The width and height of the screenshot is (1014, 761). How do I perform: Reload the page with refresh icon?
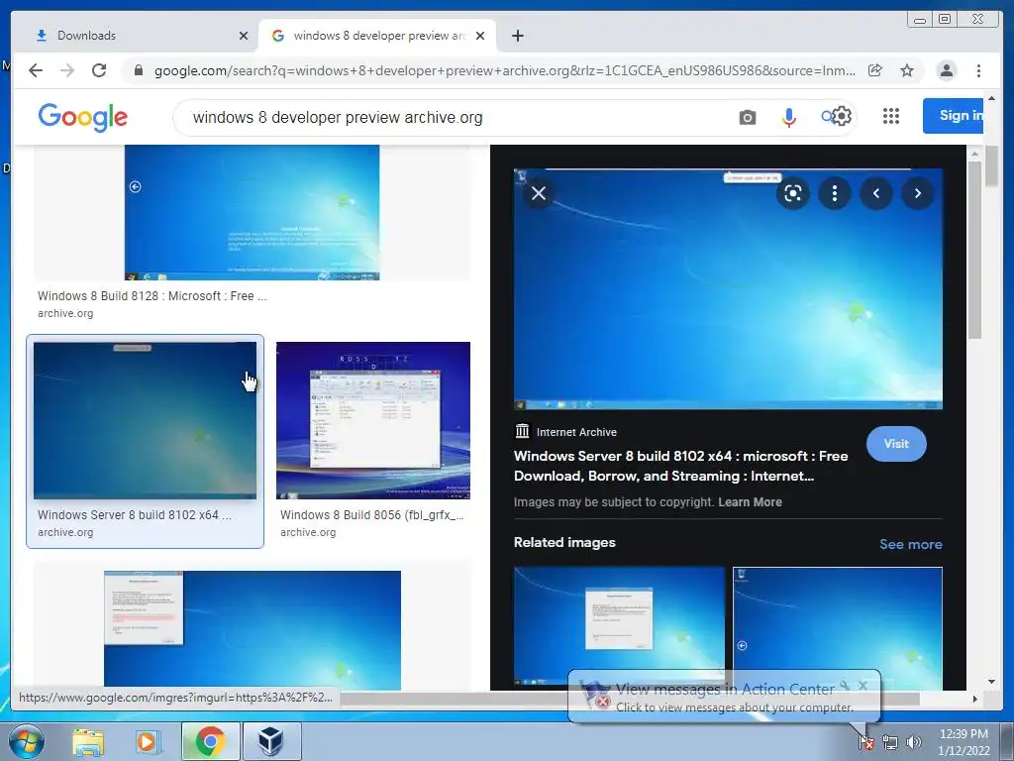point(99,70)
